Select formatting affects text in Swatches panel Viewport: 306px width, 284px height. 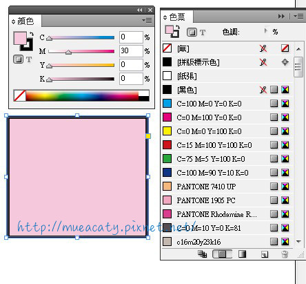203,32
